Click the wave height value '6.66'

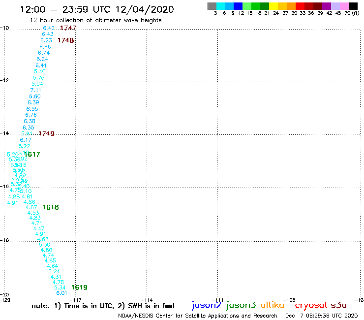[x=45, y=47]
